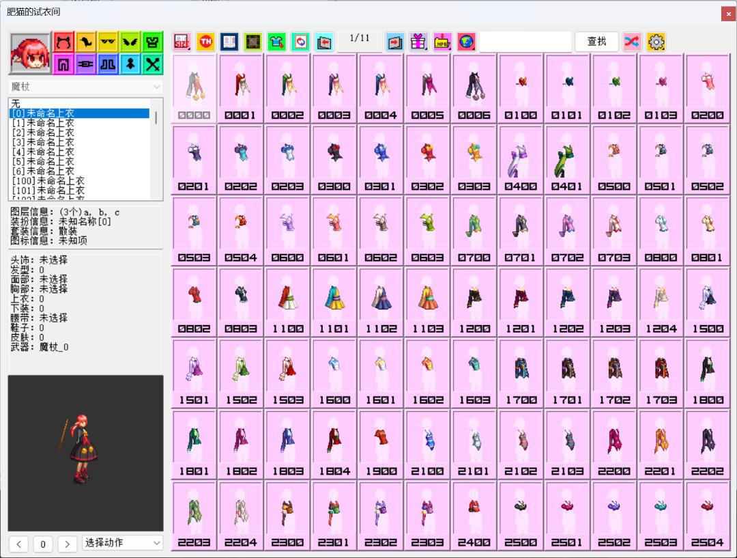Open the gift box toolbar icon
The width and height of the screenshot is (737, 558).
pyautogui.click(x=418, y=42)
